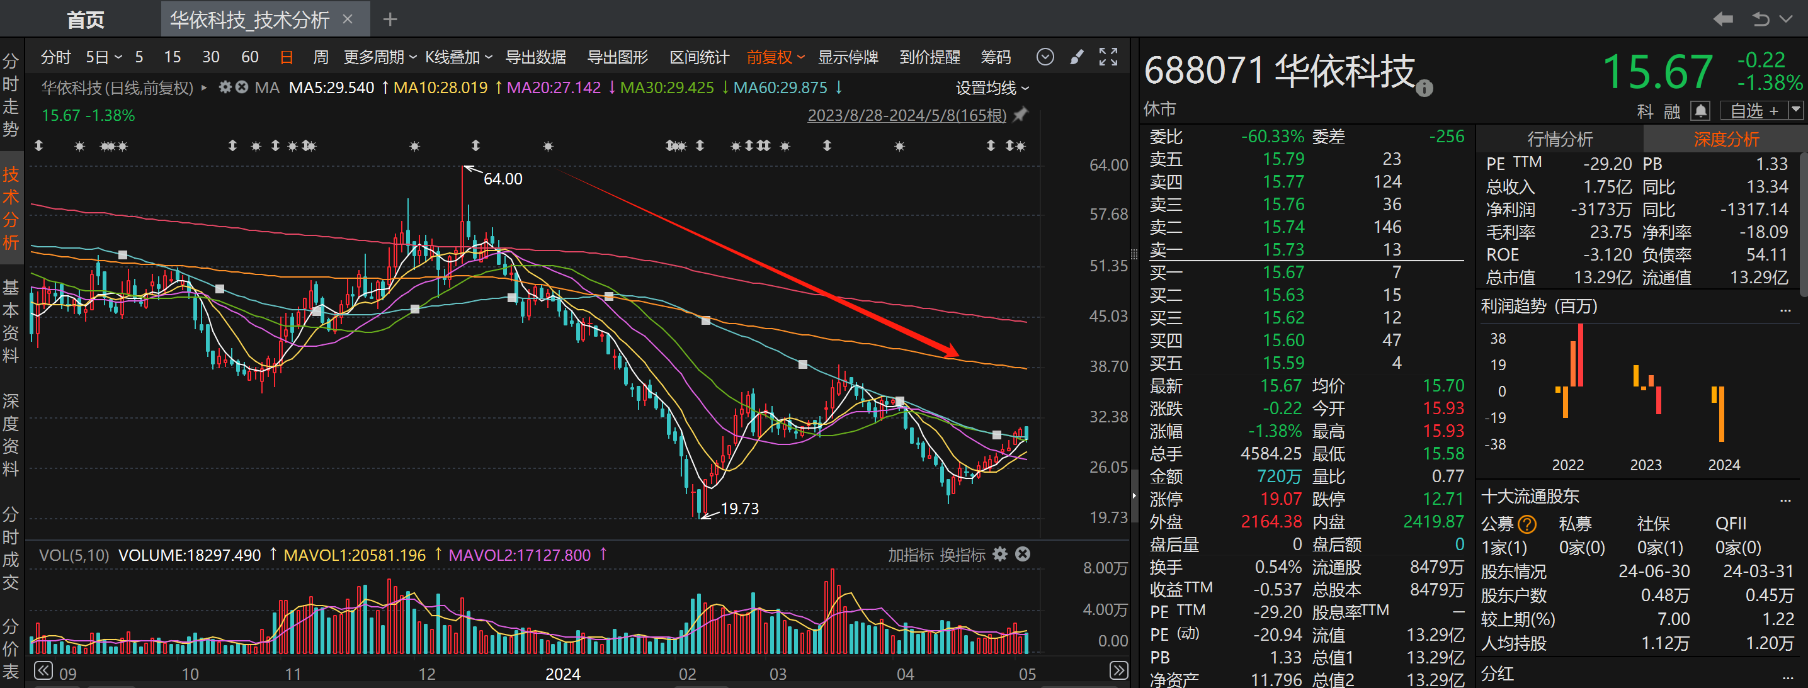The height and width of the screenshot is (688, 1808).
Task: Expand the 前复权 adjustment dropdown
Action: [x=775, y=57]
